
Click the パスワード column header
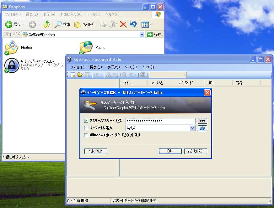(190, 83)
